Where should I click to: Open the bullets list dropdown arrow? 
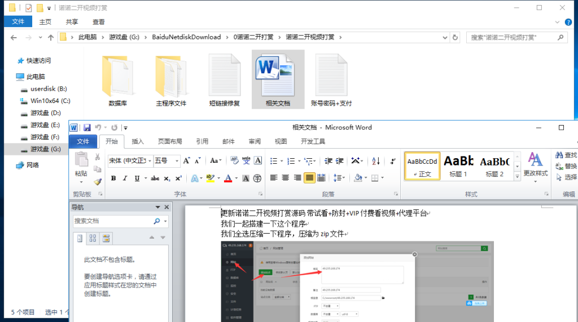pos(282,161)
